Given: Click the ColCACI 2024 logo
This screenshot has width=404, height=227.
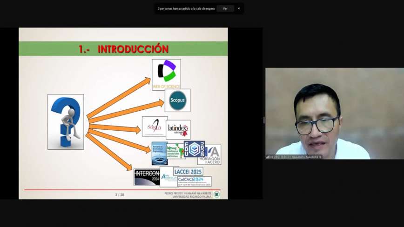Looking at the screenshot, I should pyautogui.click(x=194, y=181).
